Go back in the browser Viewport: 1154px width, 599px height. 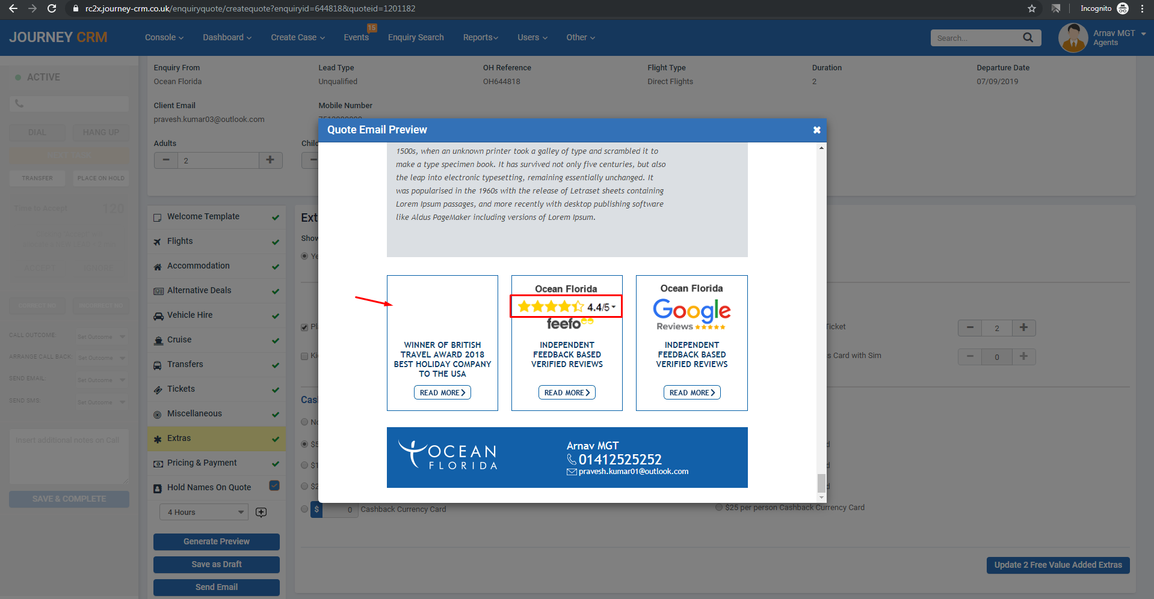pos(13,8)
